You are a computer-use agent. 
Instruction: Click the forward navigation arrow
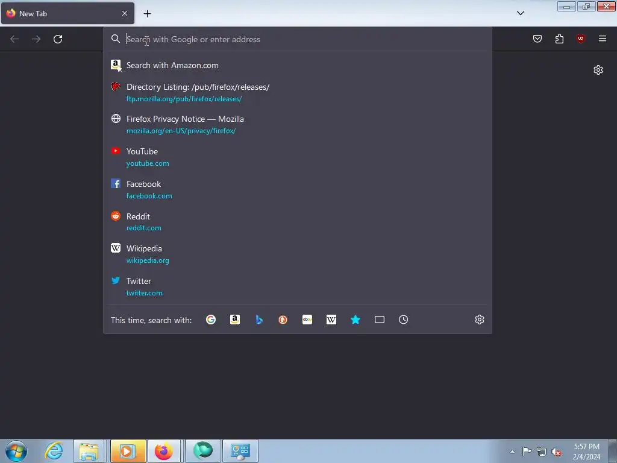point(36,39)
